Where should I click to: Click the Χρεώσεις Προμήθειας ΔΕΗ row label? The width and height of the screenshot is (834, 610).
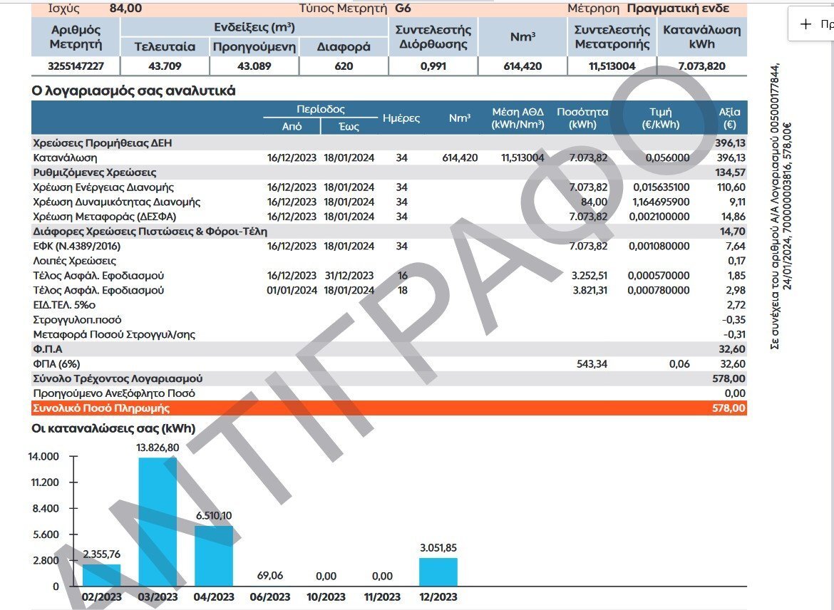(102, 143)
